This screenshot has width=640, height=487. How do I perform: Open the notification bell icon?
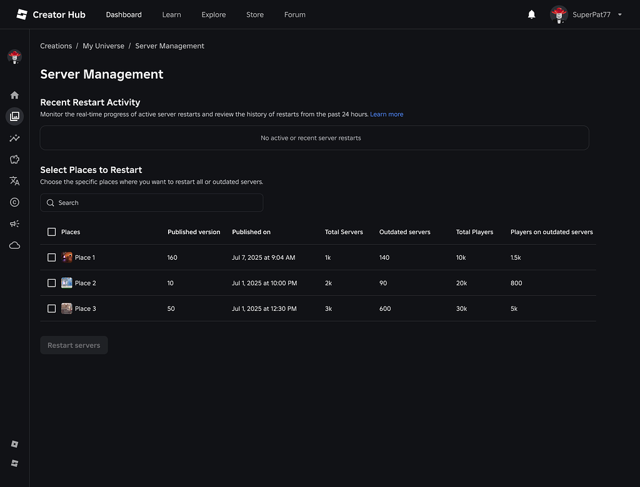[x=531, y=14]
